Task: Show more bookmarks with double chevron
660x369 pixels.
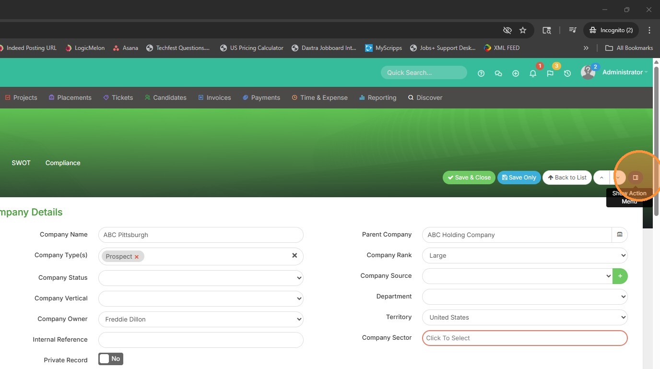Action: (586, 48)
